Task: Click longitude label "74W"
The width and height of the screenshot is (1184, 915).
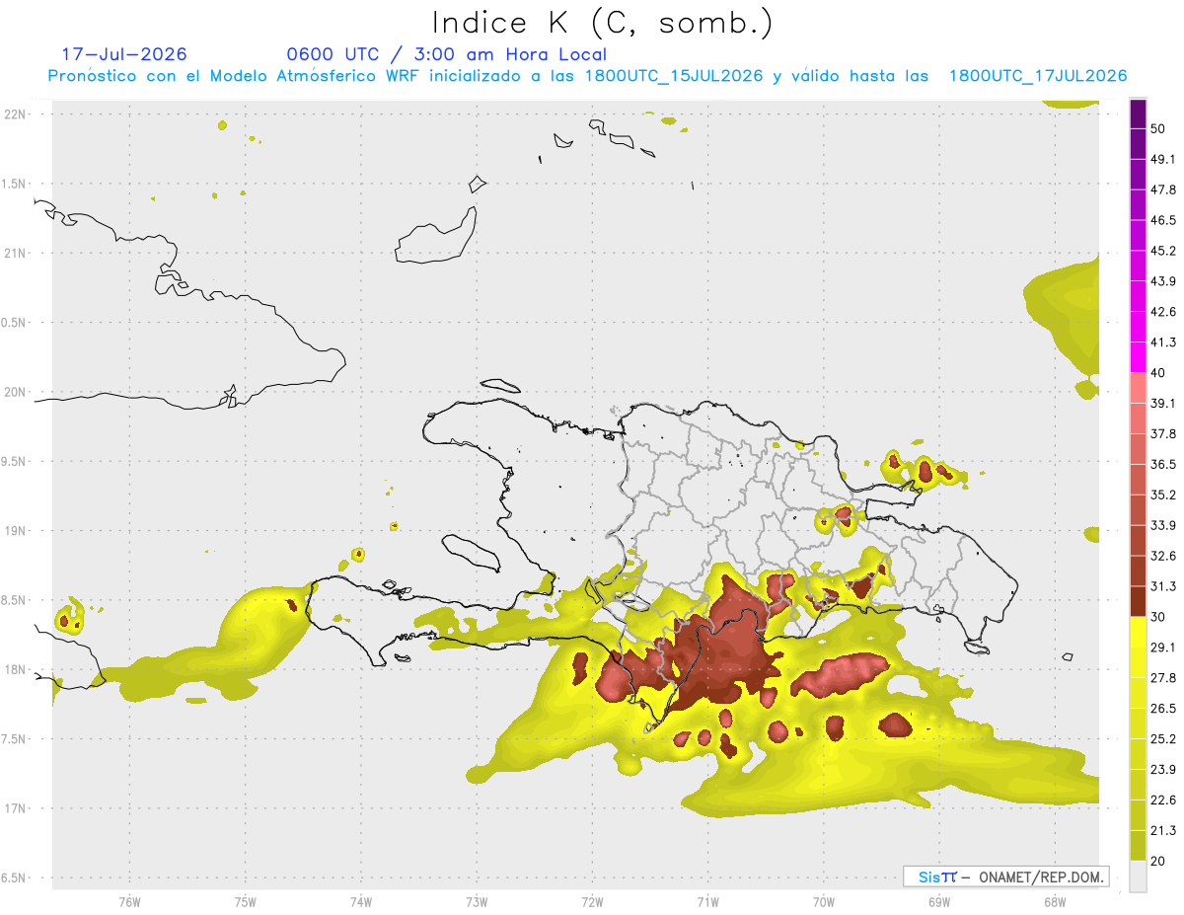Action: pyautogui.click(x=361, y=901)
